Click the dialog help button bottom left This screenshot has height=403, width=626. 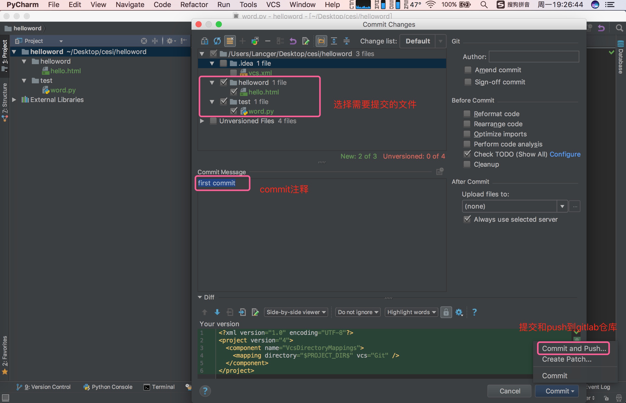205,391
